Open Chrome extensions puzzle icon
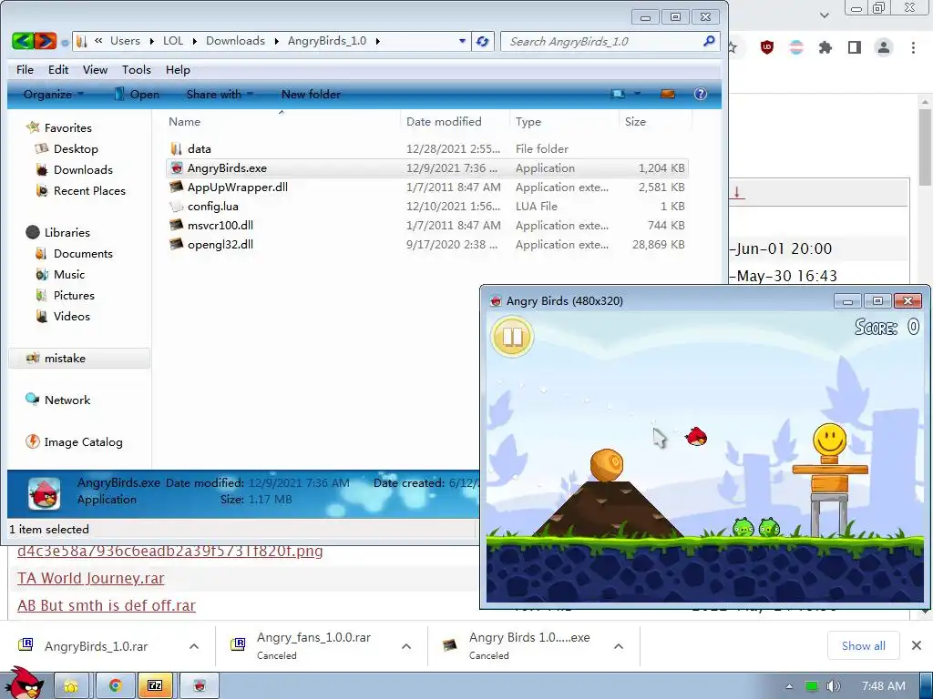Viewport: 933px width, 699px height. click(x=825, y=47)
